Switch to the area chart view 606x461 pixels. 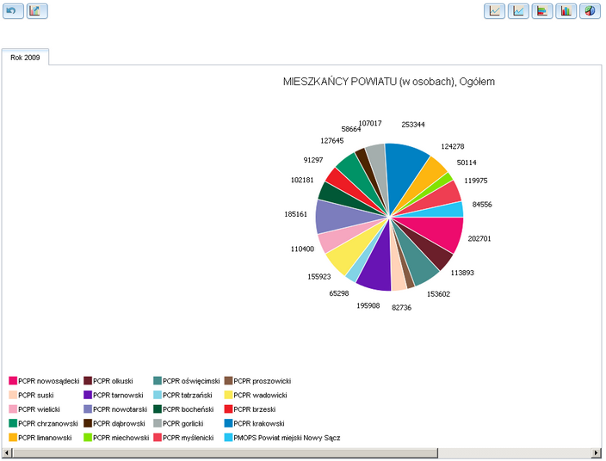[518, 11]
